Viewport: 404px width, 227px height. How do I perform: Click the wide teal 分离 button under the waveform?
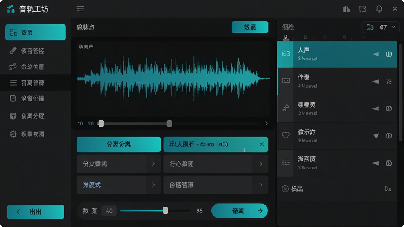coord(118,144)
